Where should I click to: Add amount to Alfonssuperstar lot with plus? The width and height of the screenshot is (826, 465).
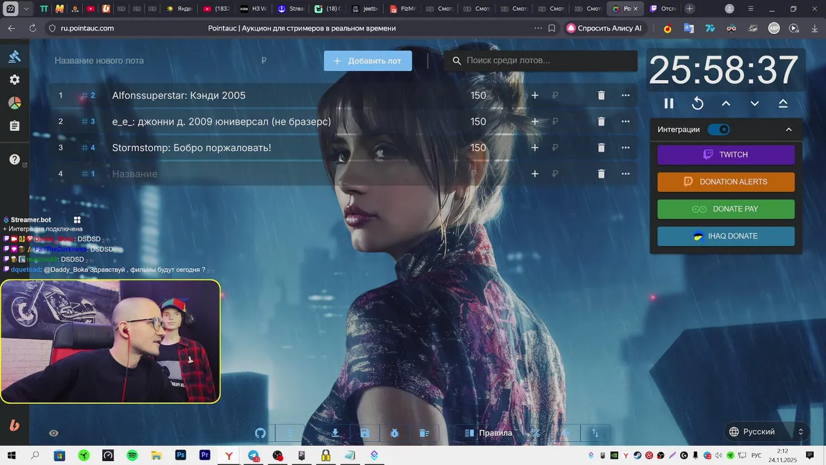(x=534, y=96)
